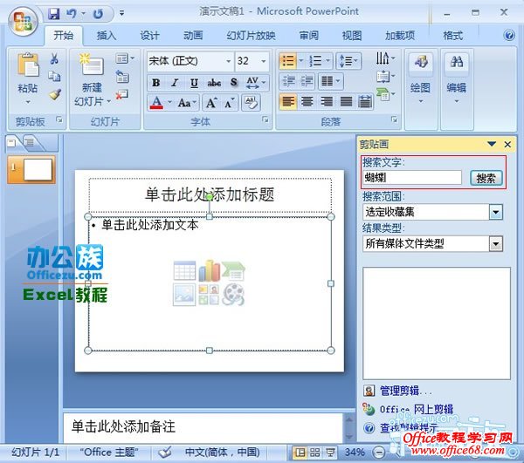Viewport: 524px width, 463px height.
Task: Select slide 1 thumbnail in the panel
Action: [31, 170]
